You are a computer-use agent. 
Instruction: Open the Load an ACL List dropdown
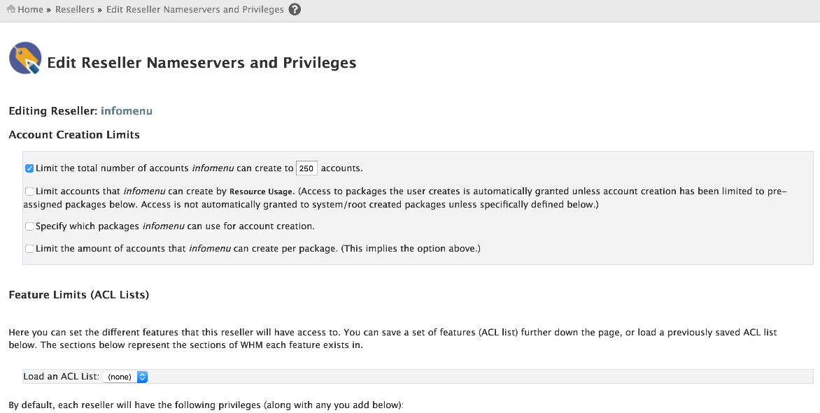[126, 377]
